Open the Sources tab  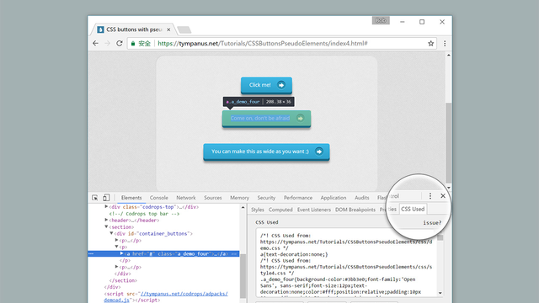coord(213,198)
